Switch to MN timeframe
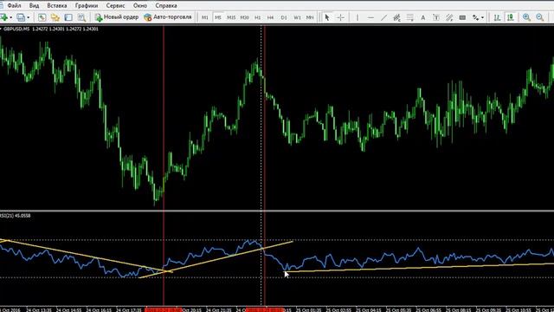The width and height of the screenshot is (554, 312). click(x=310, y=17)
